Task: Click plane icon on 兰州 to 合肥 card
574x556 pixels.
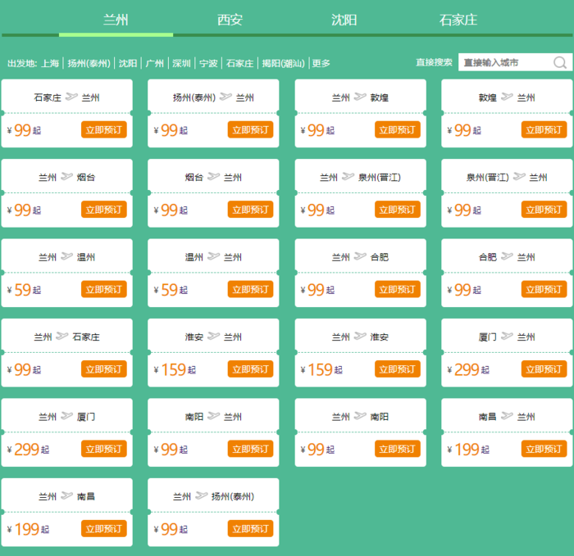Action: (x=361, y=256)
